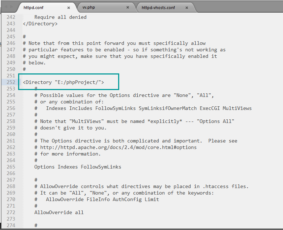This screenshot has height=230, width=283.
Task: Click the word "MultiViews" on line 256
Action: 237,108
